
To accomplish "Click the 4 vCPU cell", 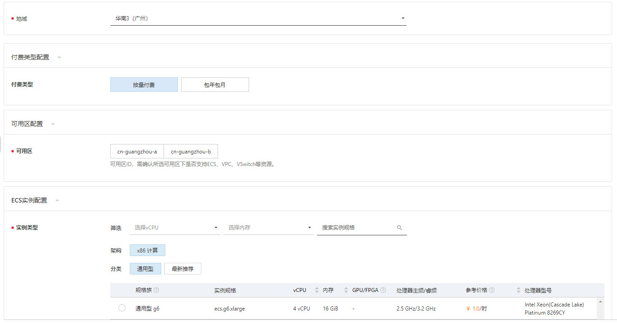I will [302, 309].
